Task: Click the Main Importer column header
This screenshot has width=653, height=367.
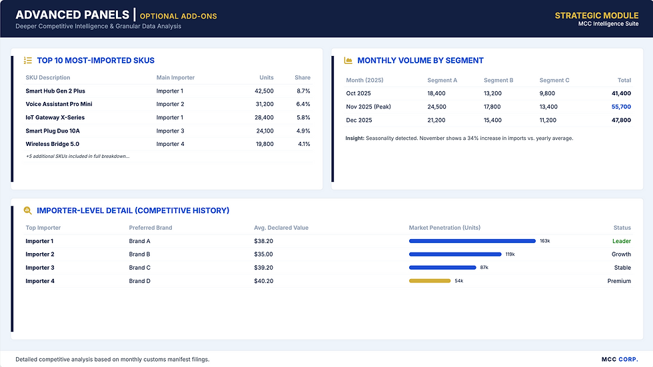Action: [175, 77]
